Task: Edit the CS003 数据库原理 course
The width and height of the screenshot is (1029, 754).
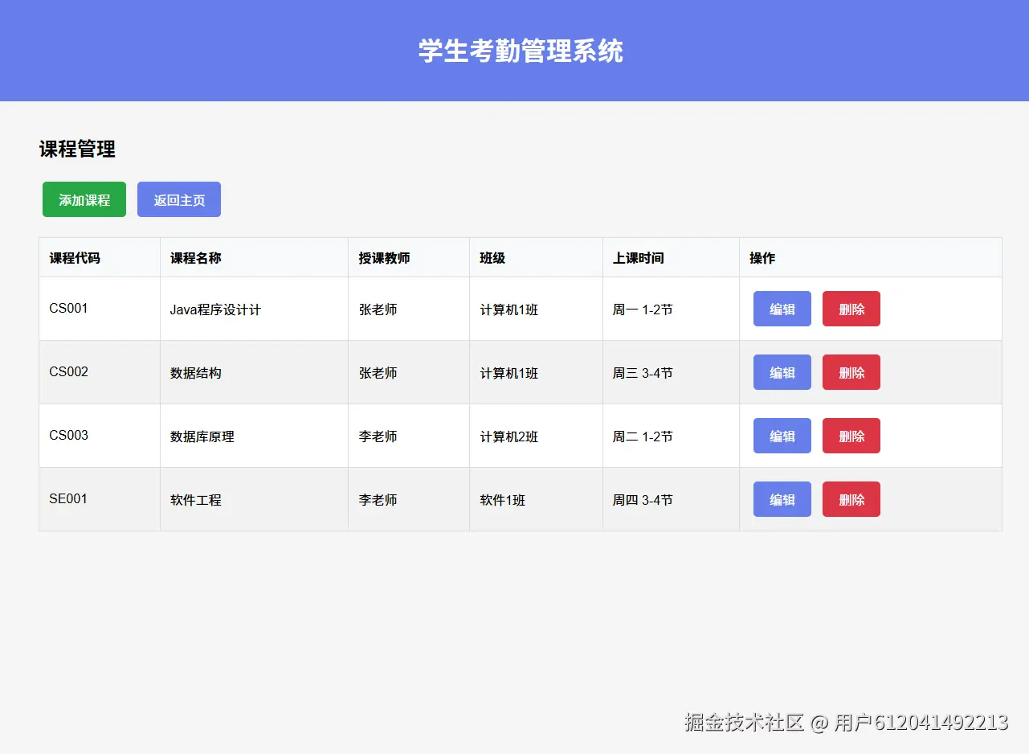Action: 781,436
